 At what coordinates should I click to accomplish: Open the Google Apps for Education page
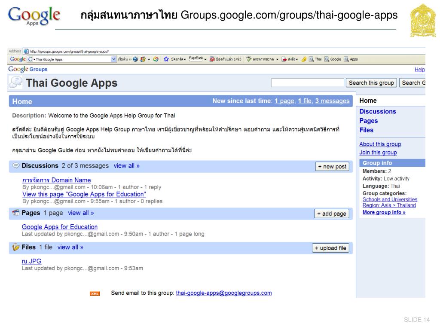point(60,227)
